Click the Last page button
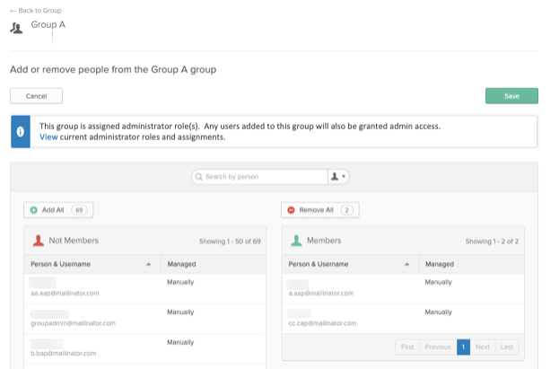The width and height of the screenshot is (559, 369). pos(507,347)
